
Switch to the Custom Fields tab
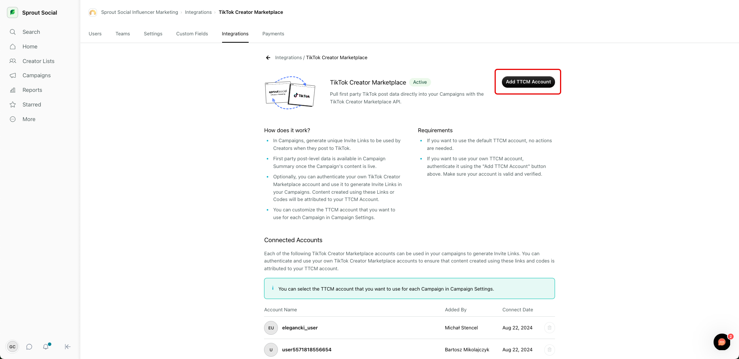(x=192, y=34)
